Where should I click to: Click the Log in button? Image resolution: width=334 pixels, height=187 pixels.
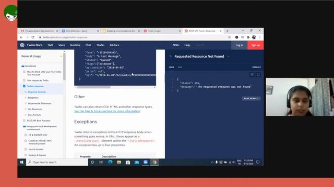click(239, 45)
